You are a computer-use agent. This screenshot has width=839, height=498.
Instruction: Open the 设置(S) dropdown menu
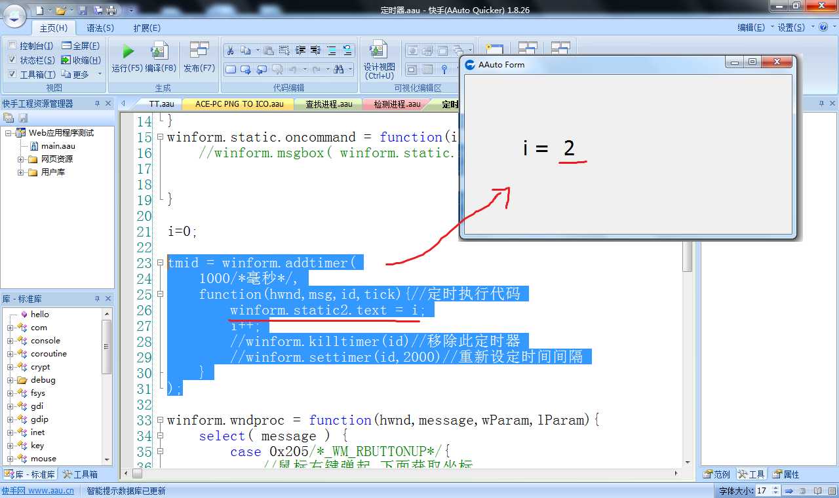[794, 28]
